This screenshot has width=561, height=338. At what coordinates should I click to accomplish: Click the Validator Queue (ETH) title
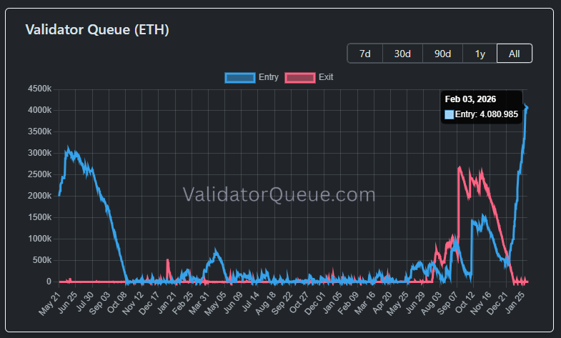click(x=97, y=30)
